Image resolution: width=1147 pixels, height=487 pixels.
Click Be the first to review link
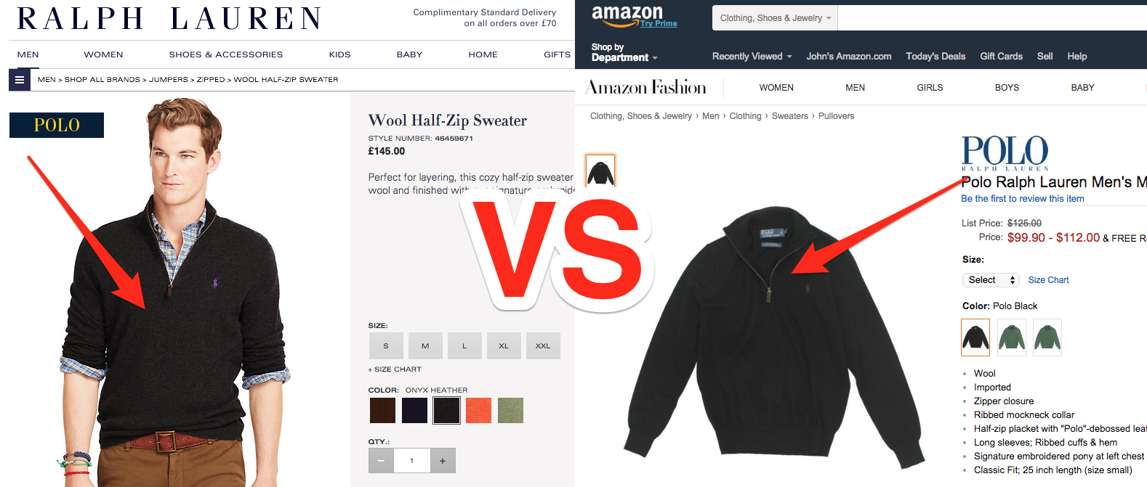(x=1022, y=199)
